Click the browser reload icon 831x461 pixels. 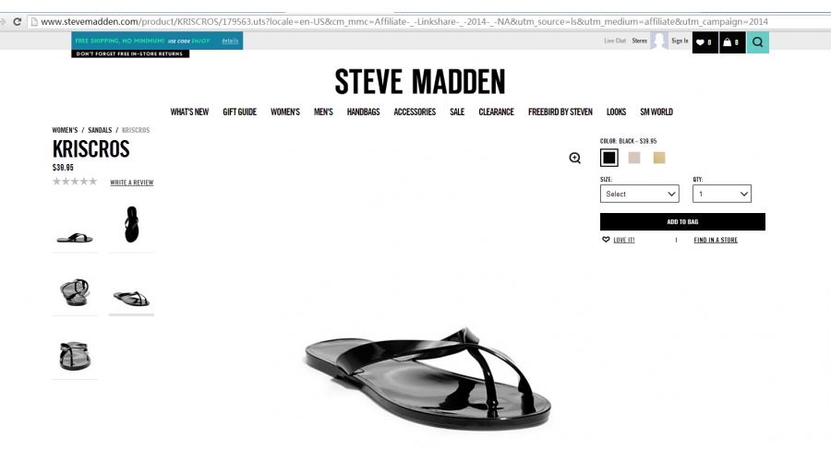coord(17,22)
